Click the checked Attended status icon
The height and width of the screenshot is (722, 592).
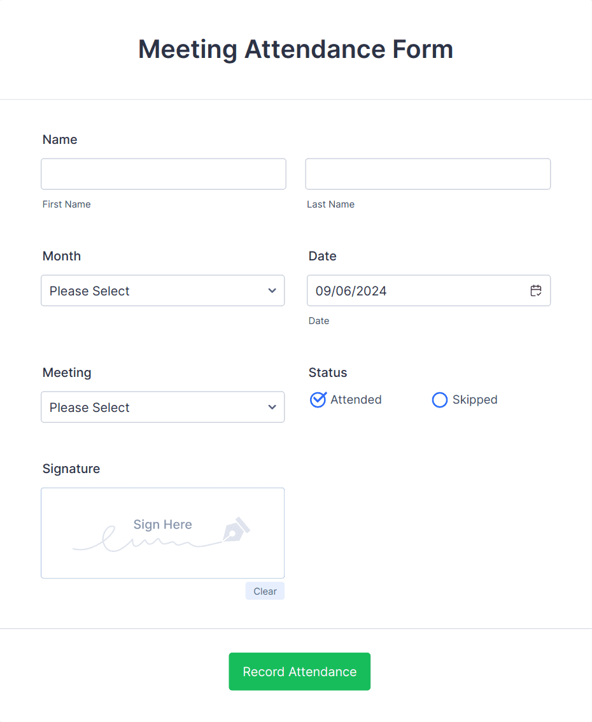pos(318,399)
